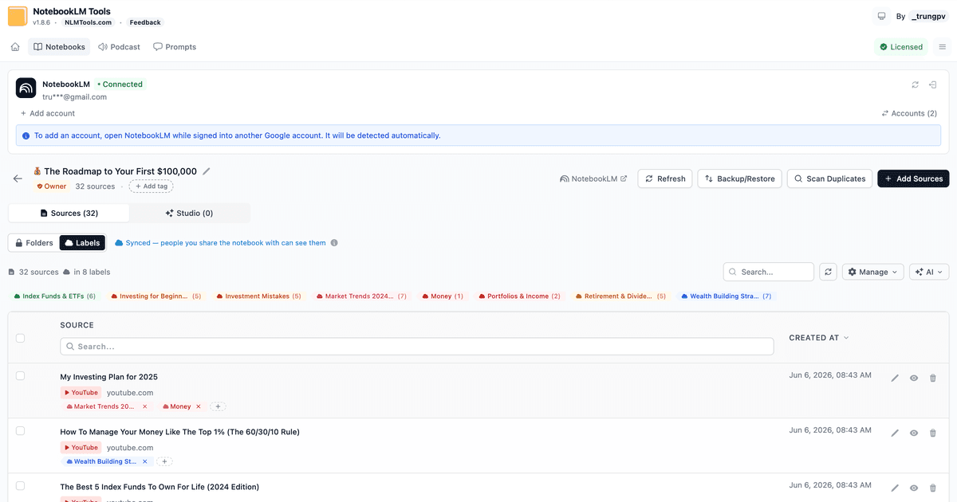The width and height of the screenshot is (957, 502).
Task: Remove Money label from My Investing Plan
Action: coord(199,406)
